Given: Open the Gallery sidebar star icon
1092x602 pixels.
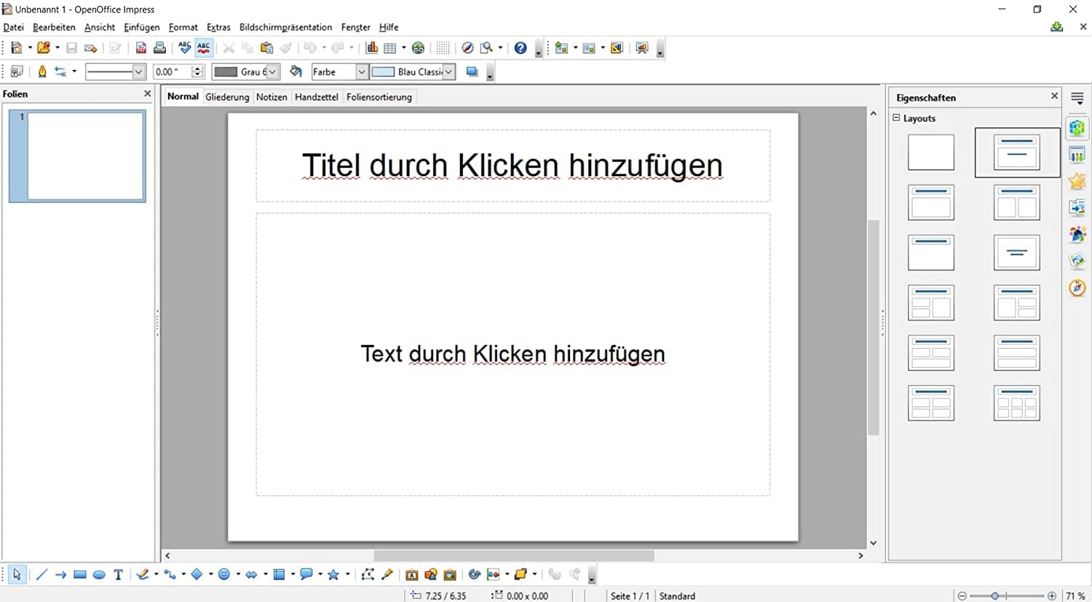Looking at the screenshot, I should pyautogui.click(x=1077, y=181).
